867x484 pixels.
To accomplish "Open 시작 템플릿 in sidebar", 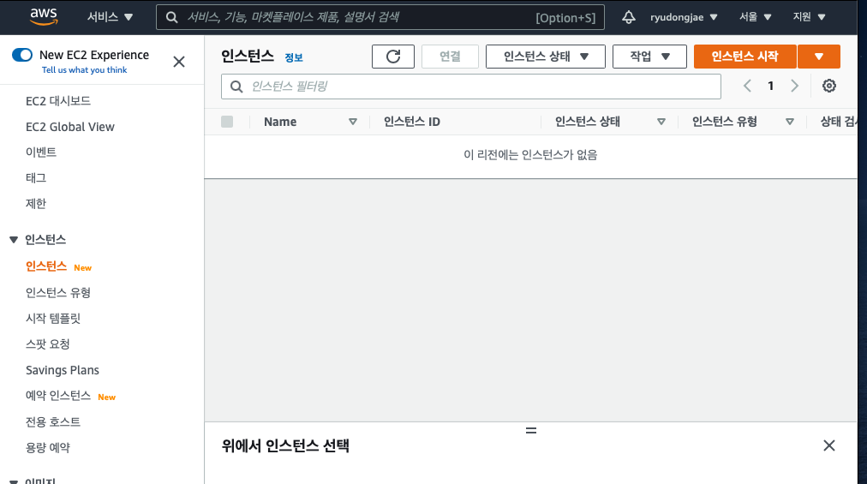I will coord(53,318).
